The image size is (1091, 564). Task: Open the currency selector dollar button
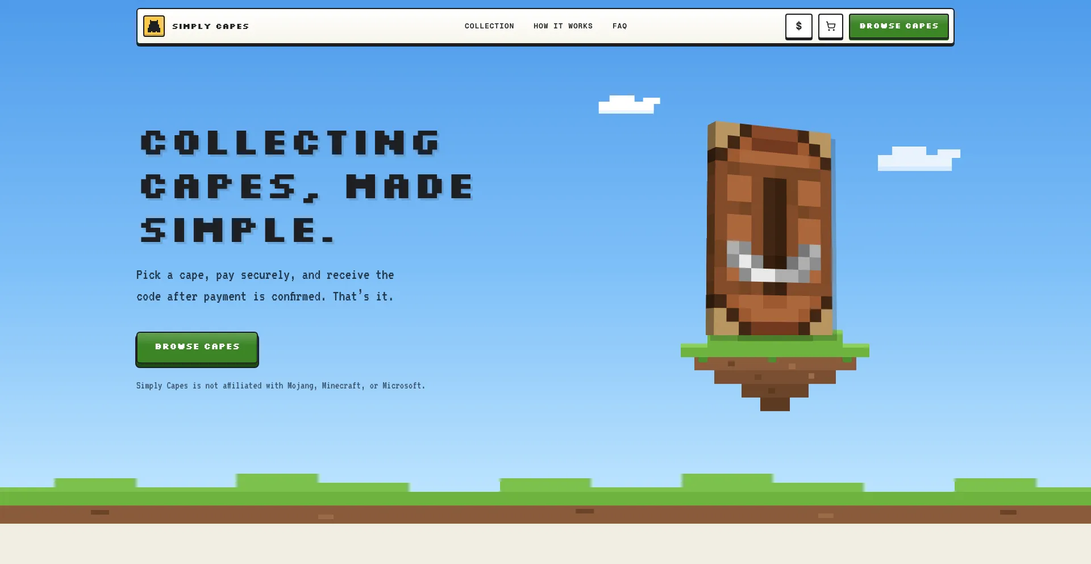point(799,26)
